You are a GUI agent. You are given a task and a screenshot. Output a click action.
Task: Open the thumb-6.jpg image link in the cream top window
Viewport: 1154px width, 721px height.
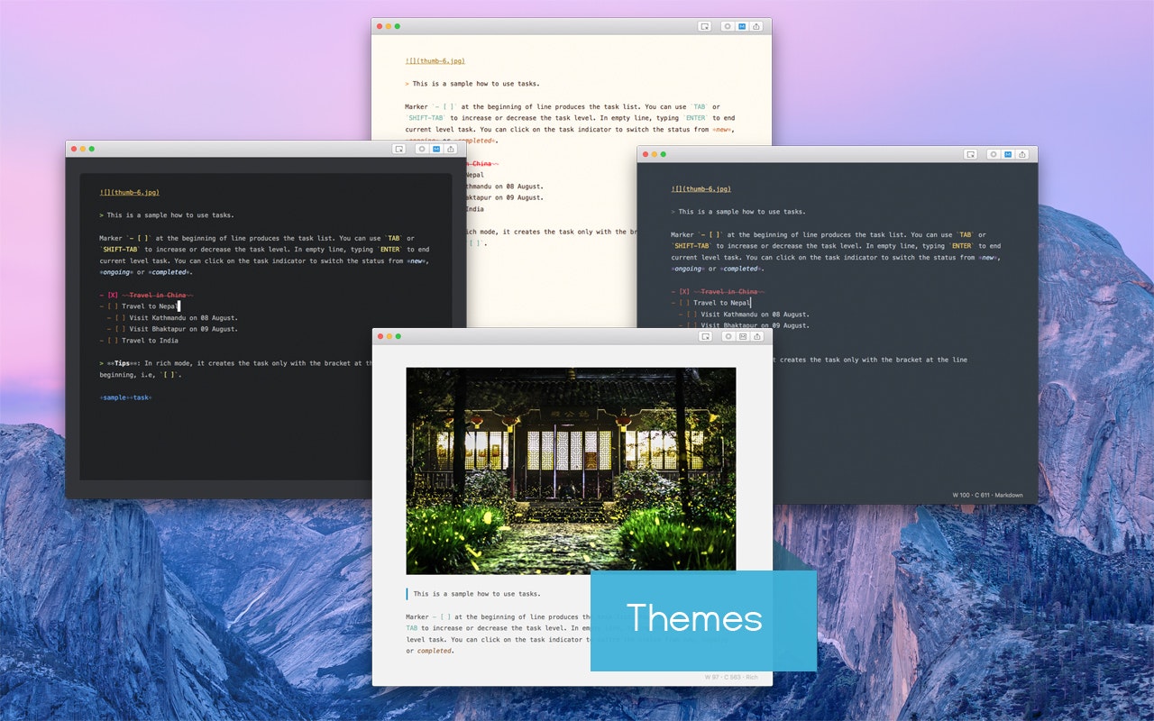point(435,60)
